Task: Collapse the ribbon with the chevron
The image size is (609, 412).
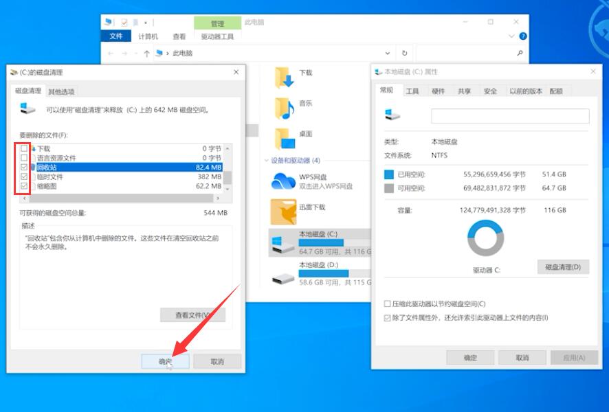Action: point(511,36)
